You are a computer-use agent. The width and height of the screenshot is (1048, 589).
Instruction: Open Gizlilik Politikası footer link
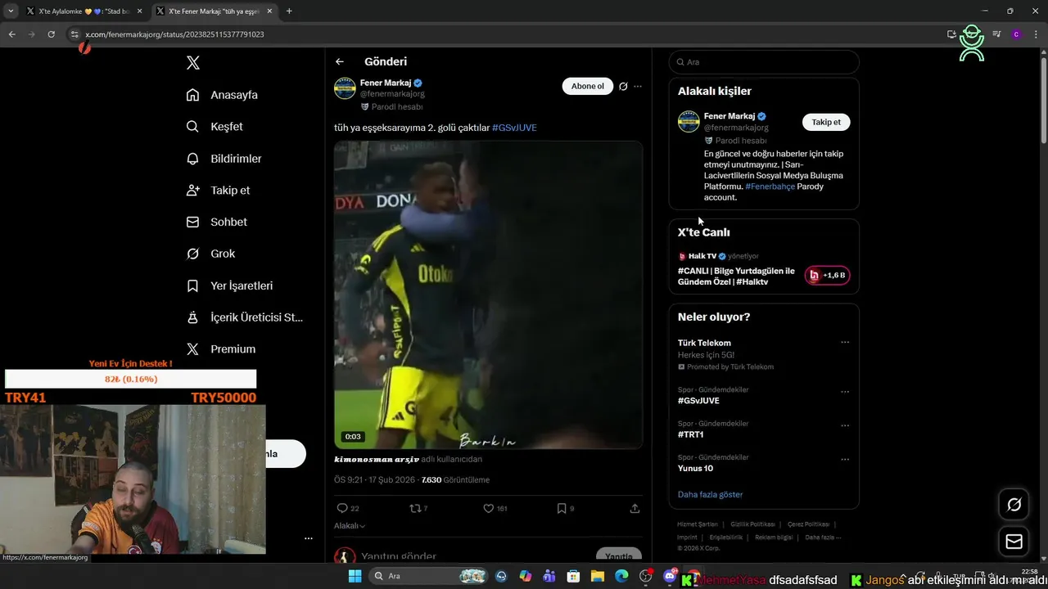click(752, 524)
